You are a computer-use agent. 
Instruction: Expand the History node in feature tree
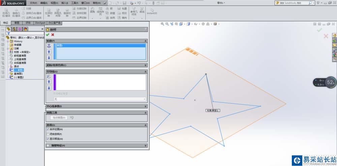[8, 41]
